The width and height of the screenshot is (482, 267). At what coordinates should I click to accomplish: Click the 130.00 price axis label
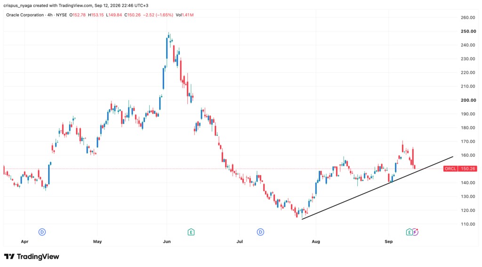pos(468,196)
